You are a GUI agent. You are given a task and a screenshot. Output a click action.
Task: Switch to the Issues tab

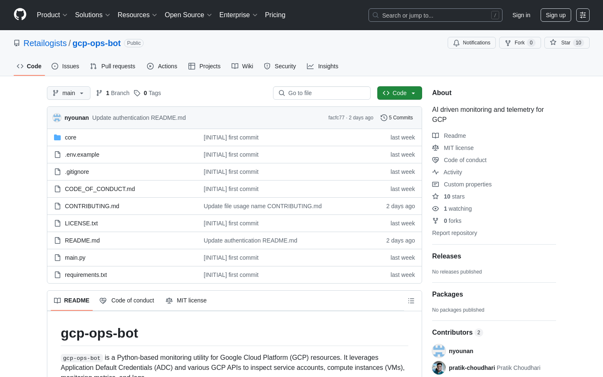click(65, 66)
